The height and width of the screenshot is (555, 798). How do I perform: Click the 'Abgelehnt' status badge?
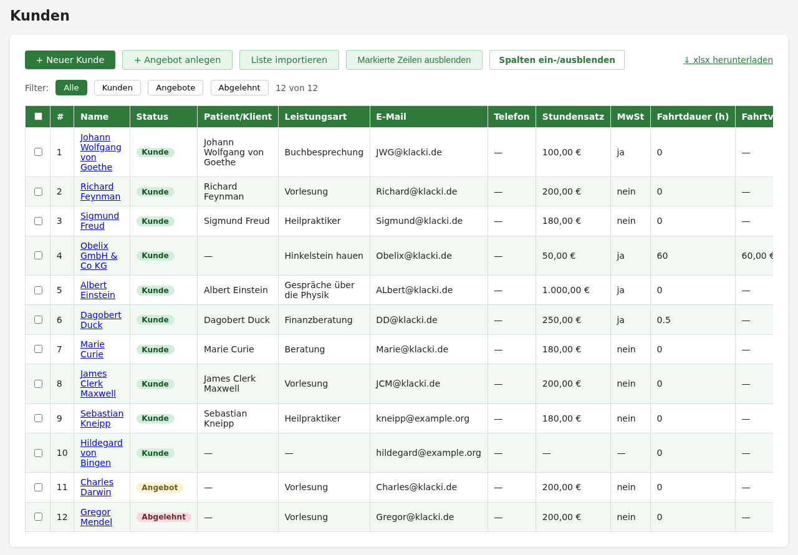pyautogui.click(x=164, y=517)
